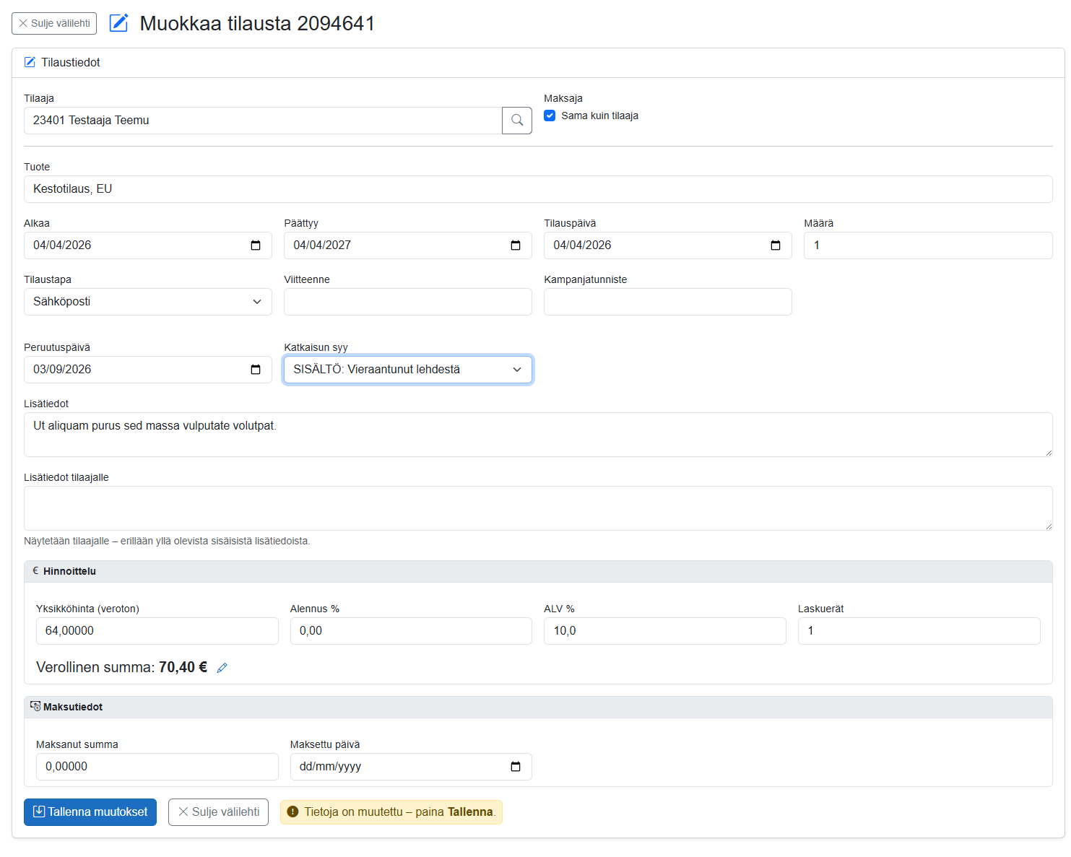Click the Verollinen summa 70,40 € amount
The width and height of the screenshot is (1071, 857).
(x=183, y=668)
